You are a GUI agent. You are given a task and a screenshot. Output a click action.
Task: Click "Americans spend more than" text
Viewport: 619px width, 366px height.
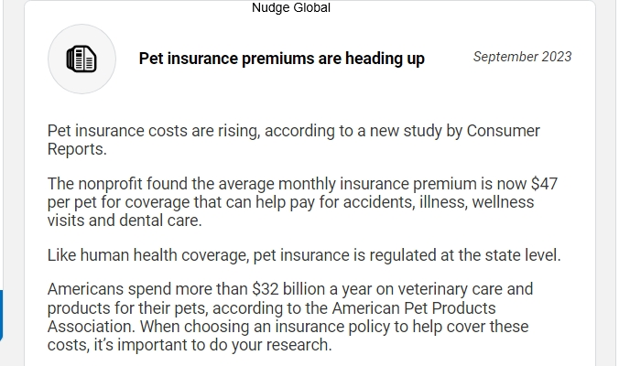pyautogui.click(x=147, y=289)
